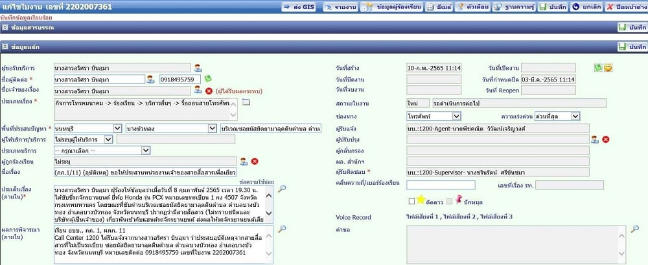Open the magnifier next to ประเด็นเรื่อง textbox
Screen dimensions: 648x265
[282, 189]
